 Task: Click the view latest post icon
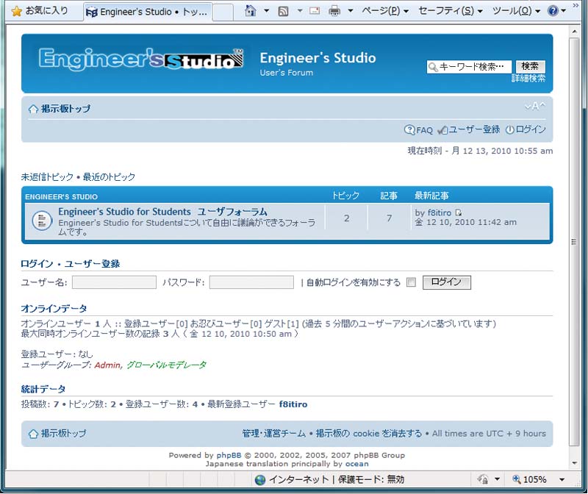coord(458,212)
